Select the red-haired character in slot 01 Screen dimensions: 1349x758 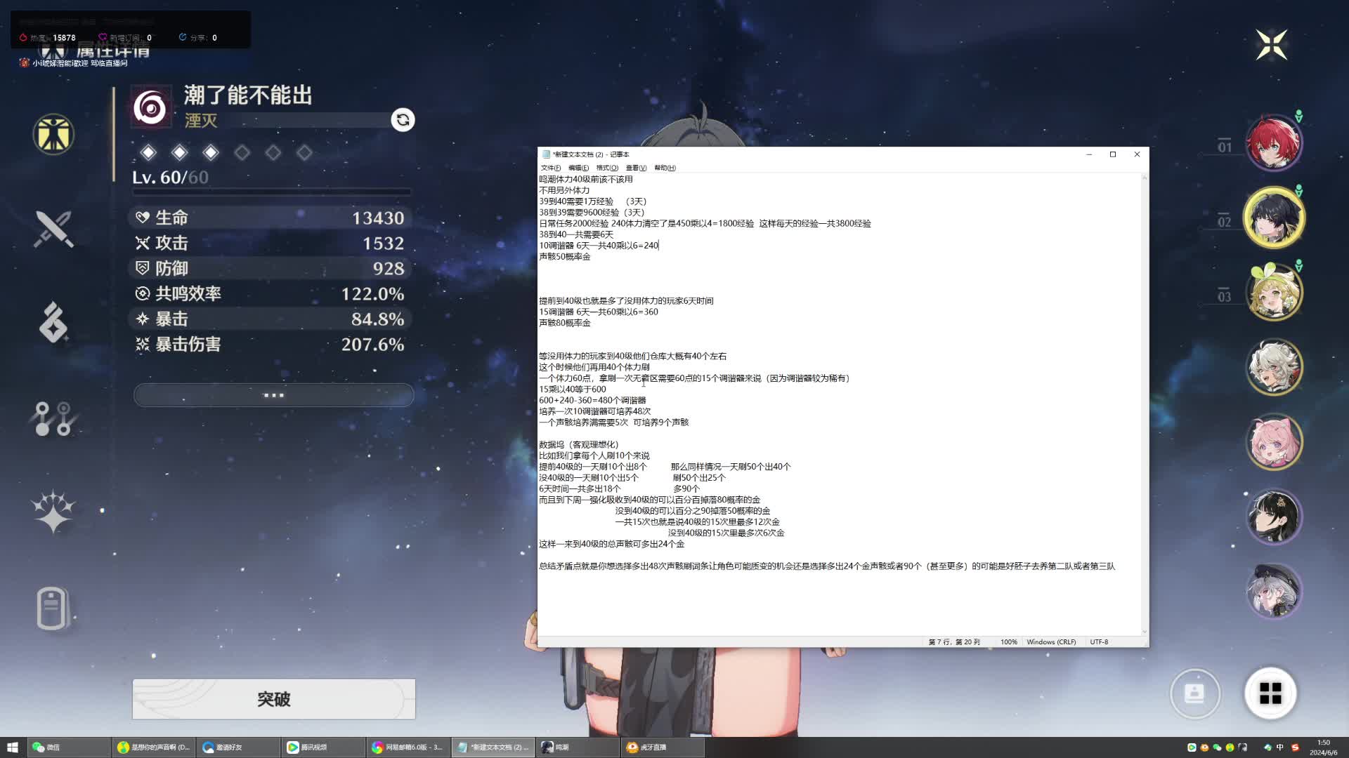pyautogui.click(x=1273, y=143)
